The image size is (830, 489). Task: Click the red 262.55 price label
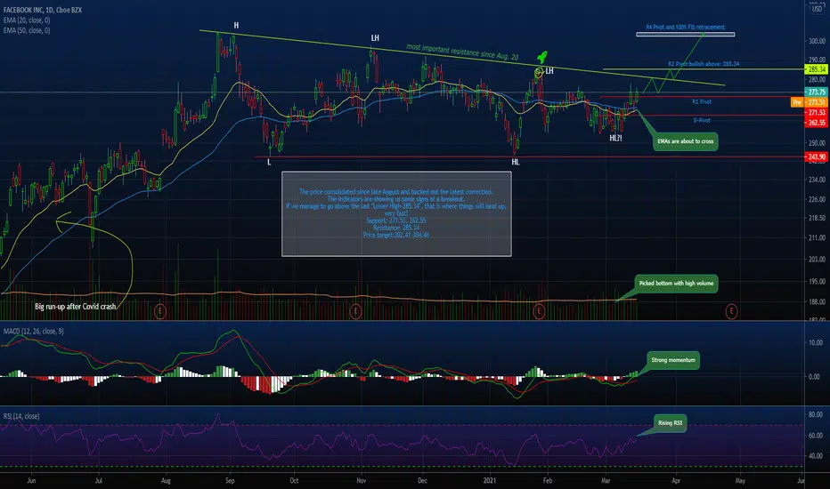(816, 123)
